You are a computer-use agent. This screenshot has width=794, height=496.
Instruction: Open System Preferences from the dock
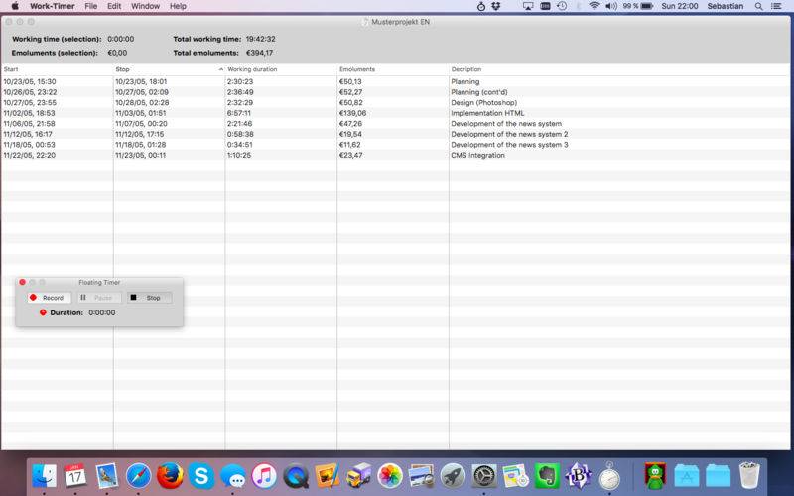click(484, 476)
